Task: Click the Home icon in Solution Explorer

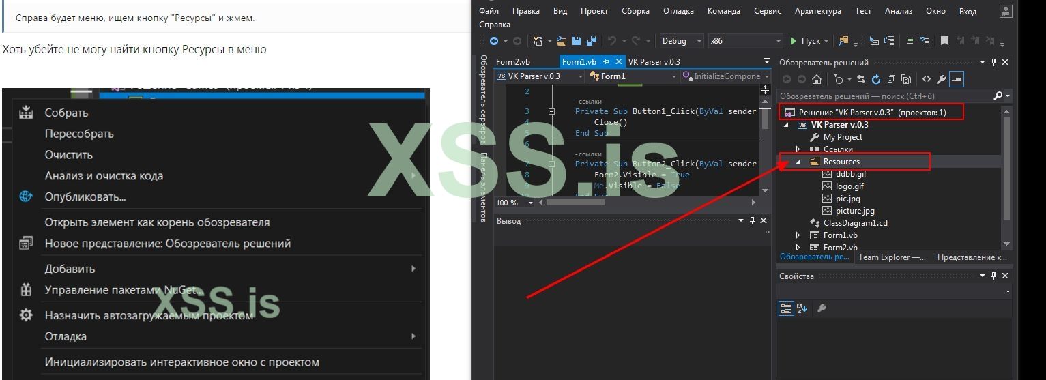Action: click(817, 79)
